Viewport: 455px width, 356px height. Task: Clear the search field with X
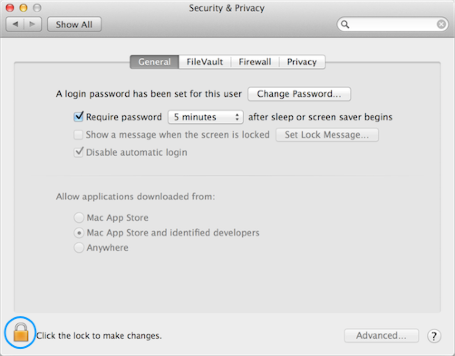441,24
